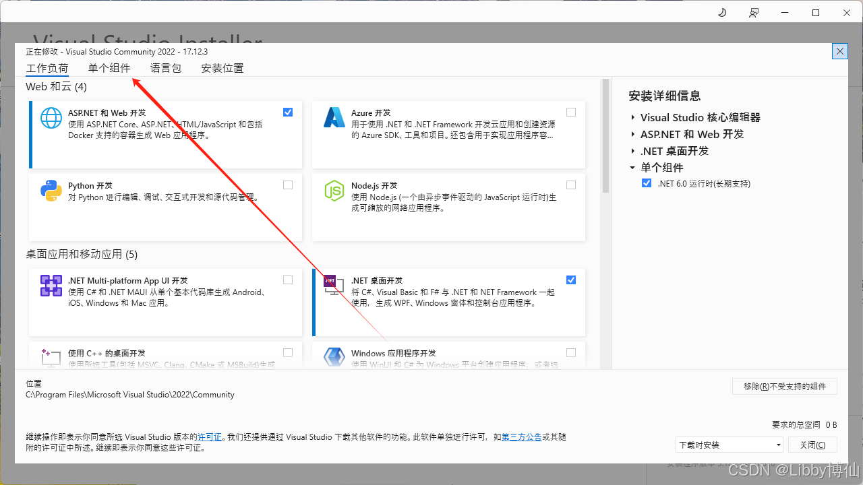Viewport: 863px width, 485px height.
Task: Click the Node.js hexagon icon
Action: tap(334, 191)
